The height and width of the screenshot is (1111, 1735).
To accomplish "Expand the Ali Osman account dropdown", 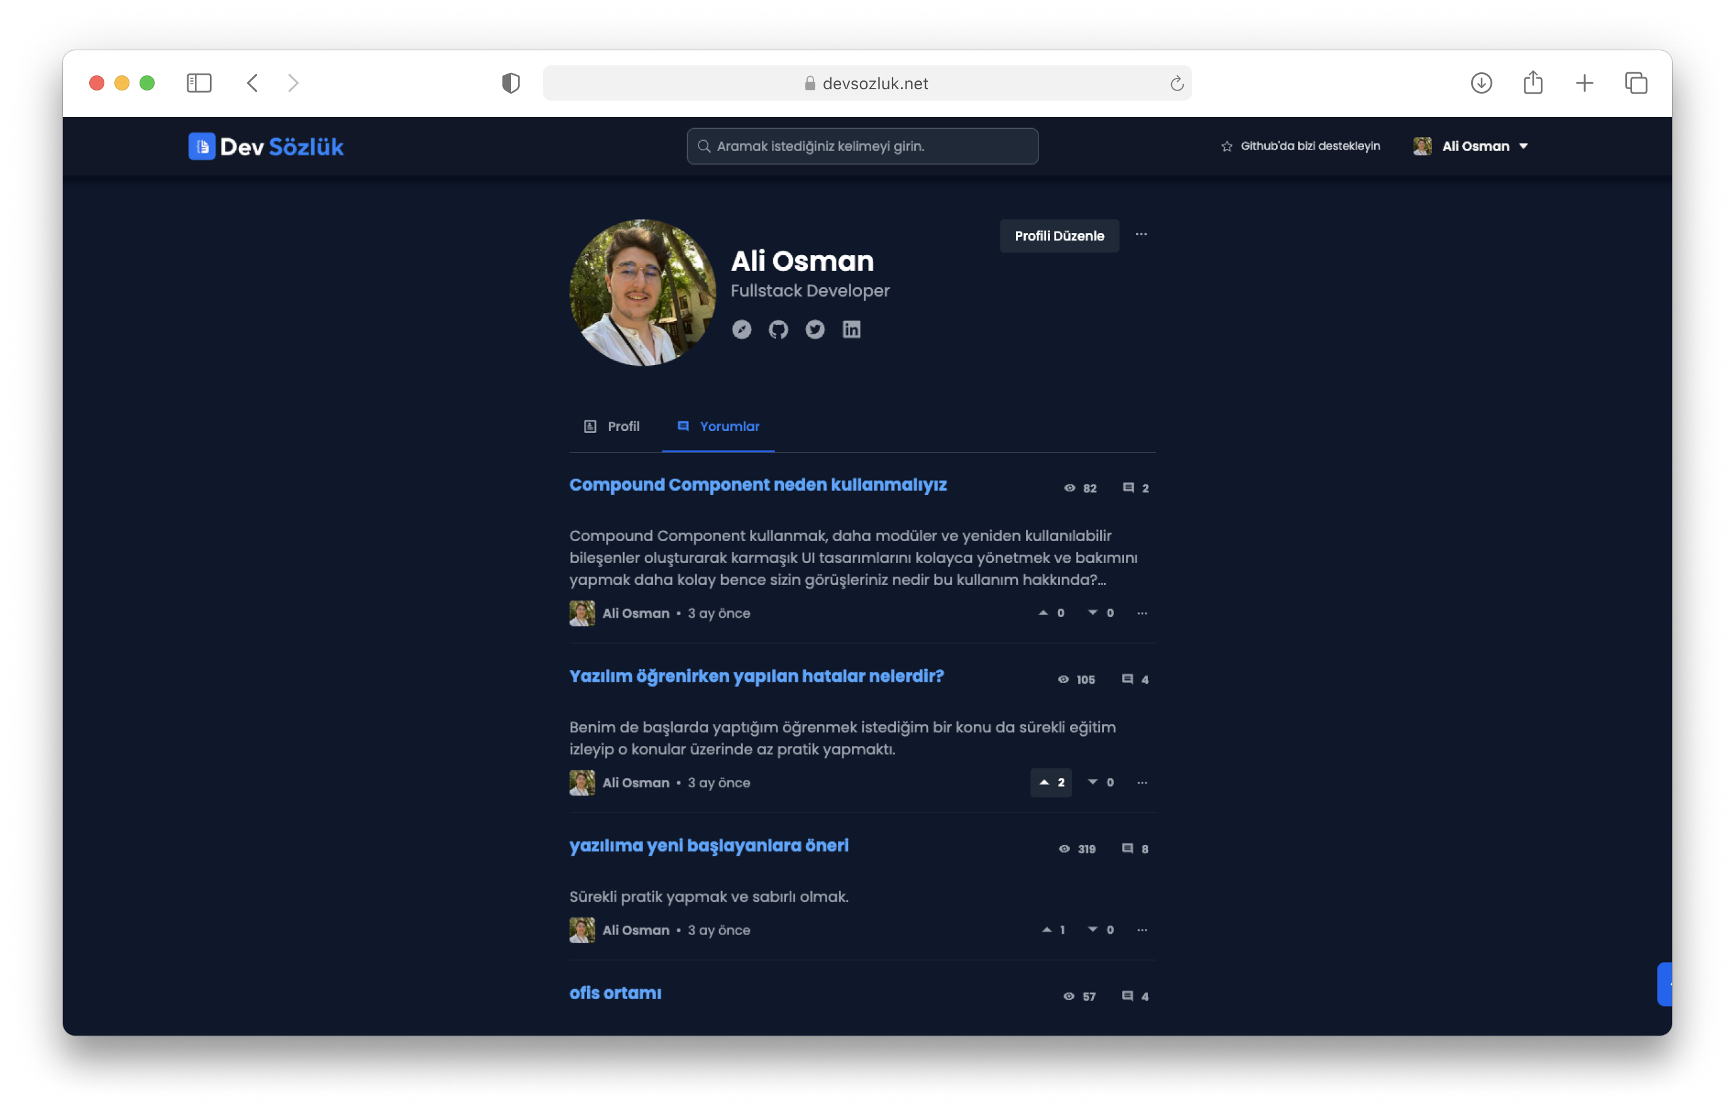I will coord(1471,146).
